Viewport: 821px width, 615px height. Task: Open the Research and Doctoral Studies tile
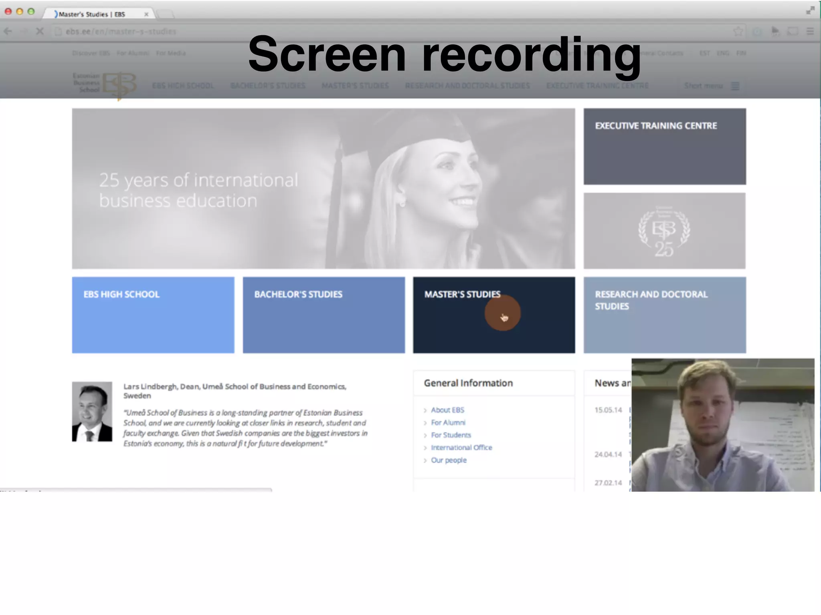click(665, 315)
